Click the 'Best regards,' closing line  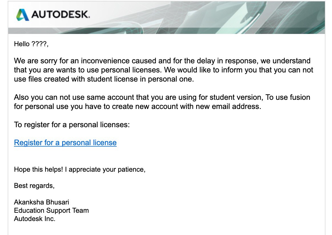tap(34, 186)
